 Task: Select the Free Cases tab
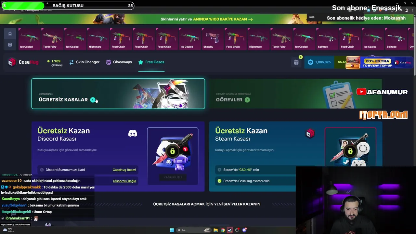point(151,62)
